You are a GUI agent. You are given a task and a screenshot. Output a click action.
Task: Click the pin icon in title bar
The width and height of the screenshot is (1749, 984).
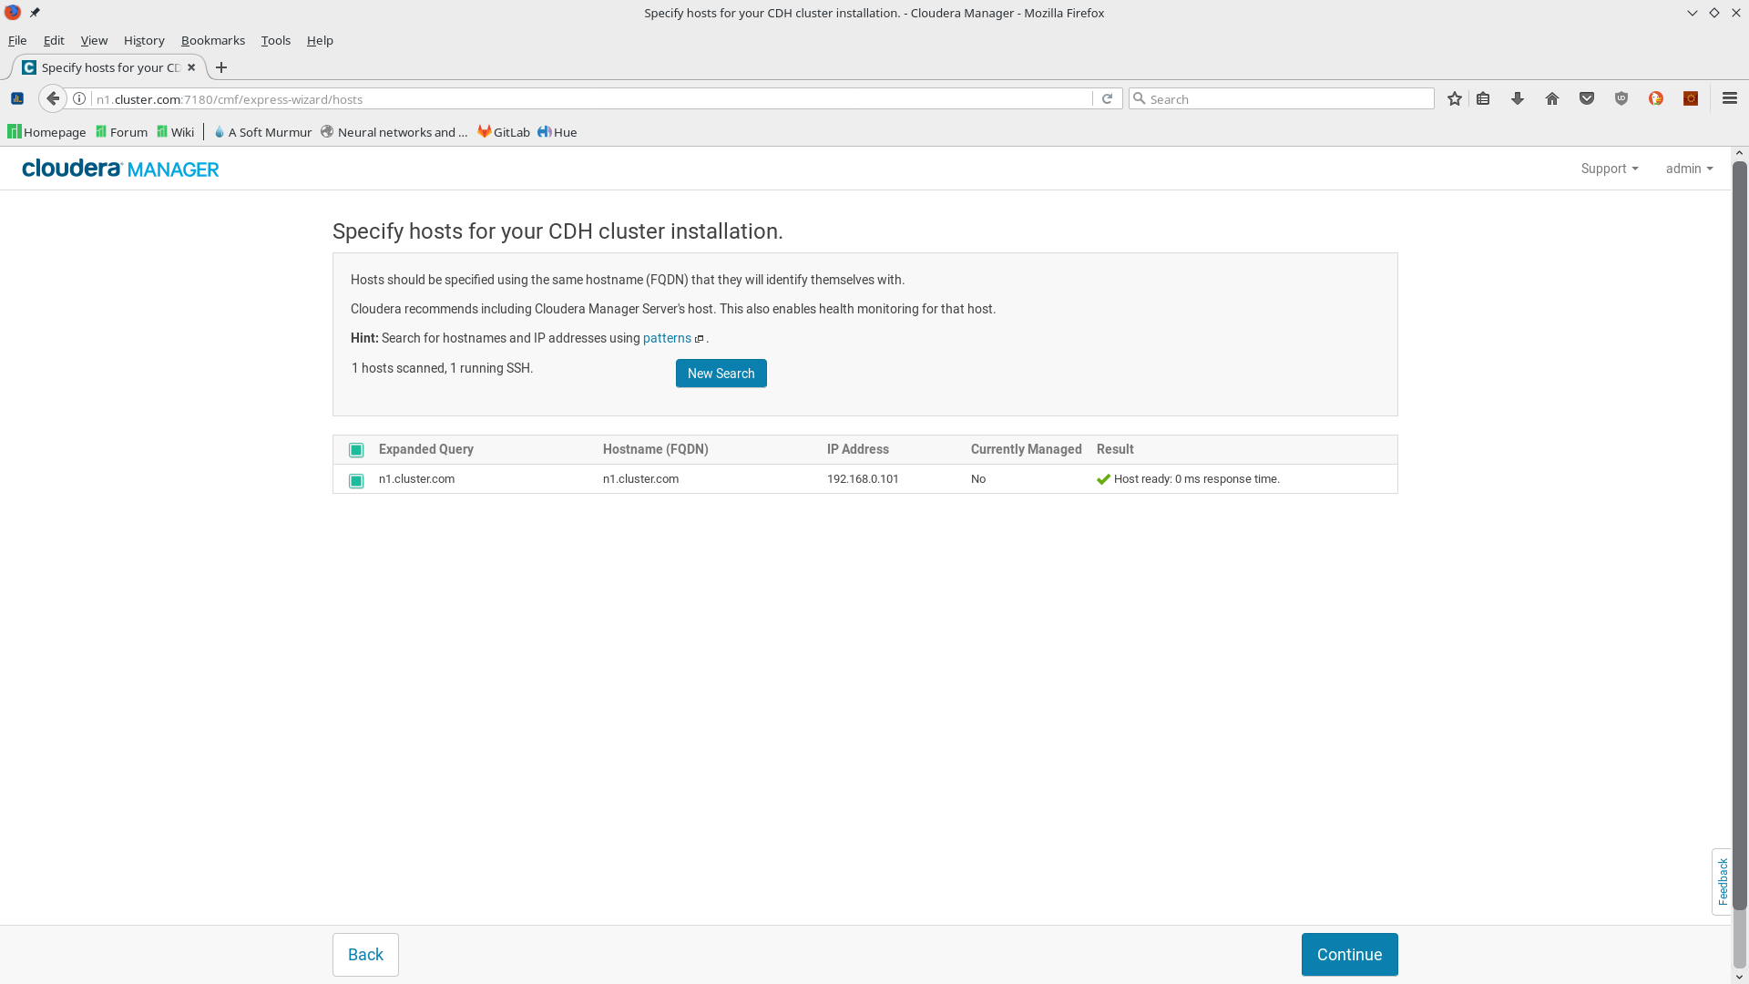pyautogui.click(x=35, y=13)
